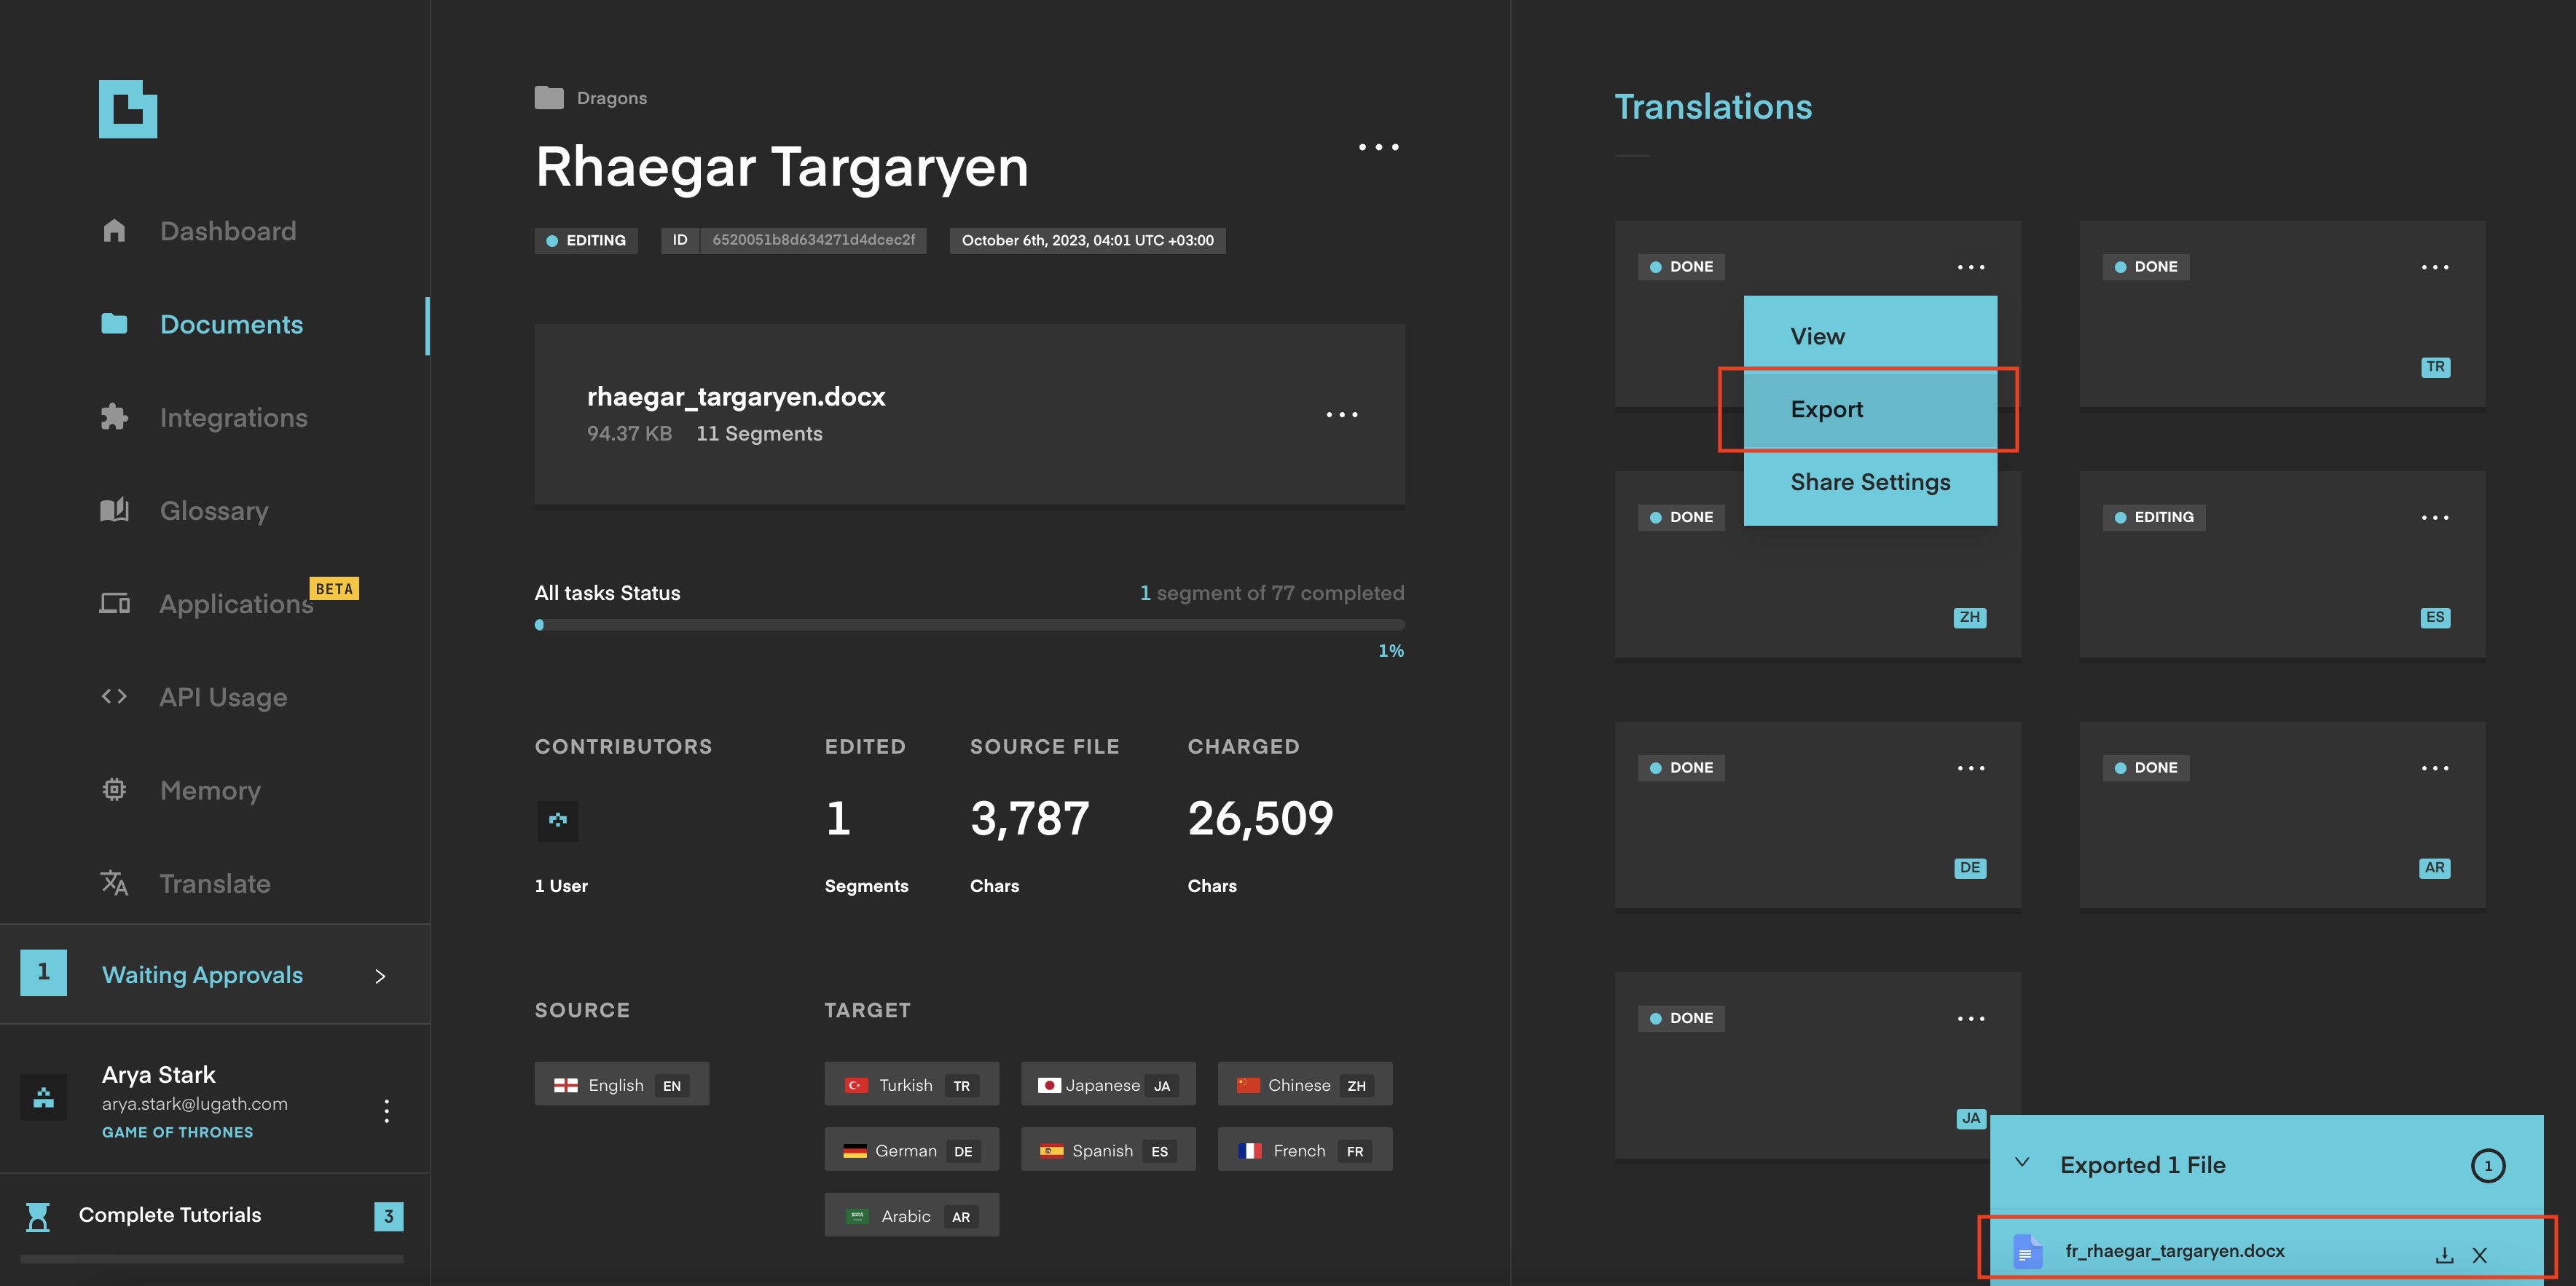The height and width of the screenshot is (1286, 2576).
Task: Collapse the Exported 1 File panel
Action: [2022, 1163]
